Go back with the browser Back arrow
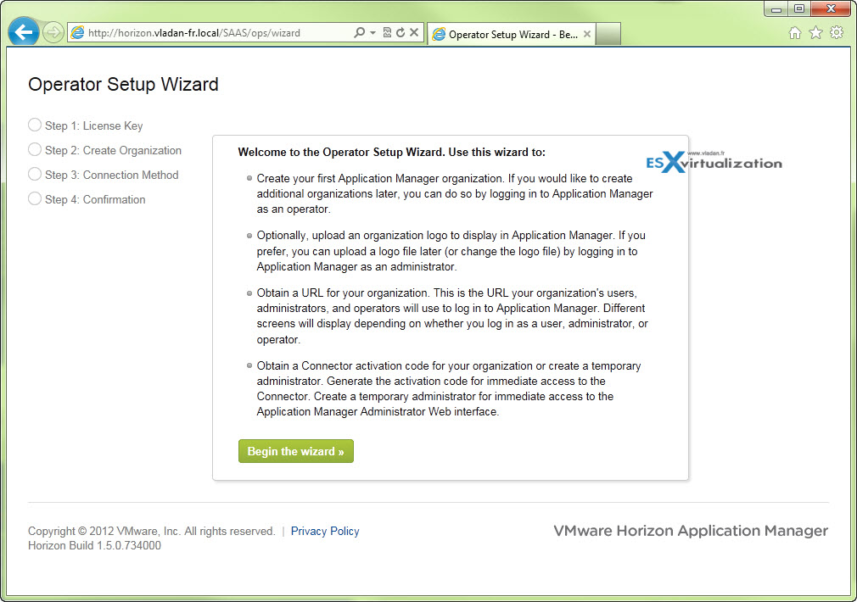857x602 pixels. [24, 32]
